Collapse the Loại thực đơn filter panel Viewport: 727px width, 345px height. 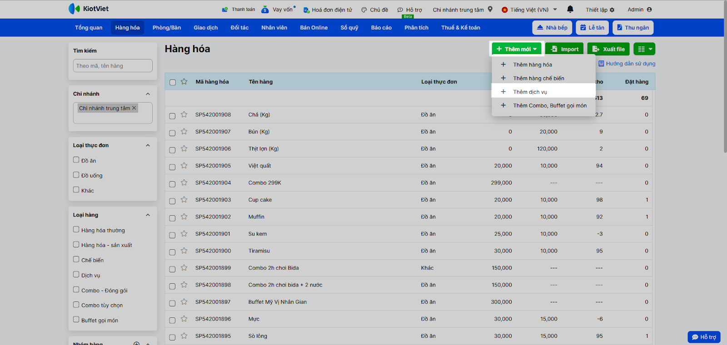click(148, 145)
